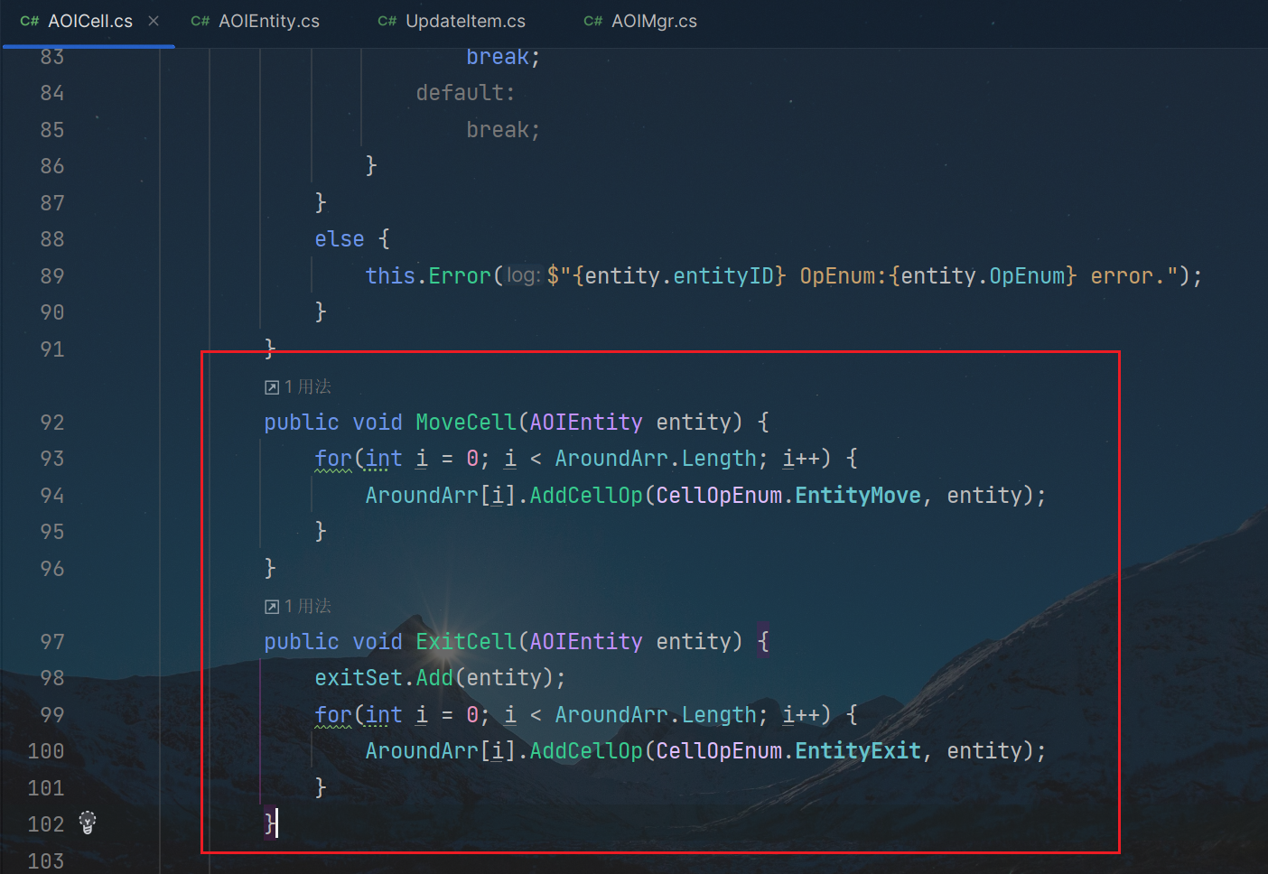The image size is (1268, 874).
Task: Click the C# file icon on the AOIEntity.cs tab
Action: pyautogui.click(x=200, y=21)
